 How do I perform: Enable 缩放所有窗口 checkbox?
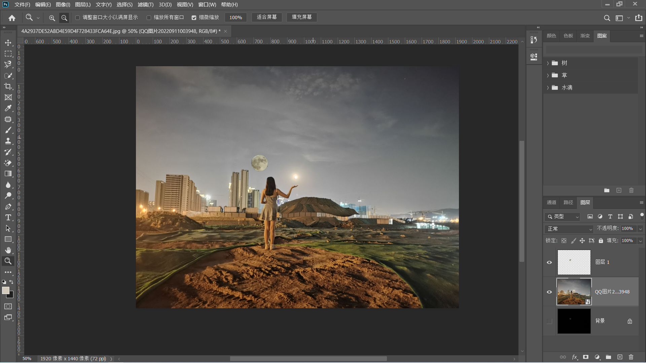coord(149,17)
